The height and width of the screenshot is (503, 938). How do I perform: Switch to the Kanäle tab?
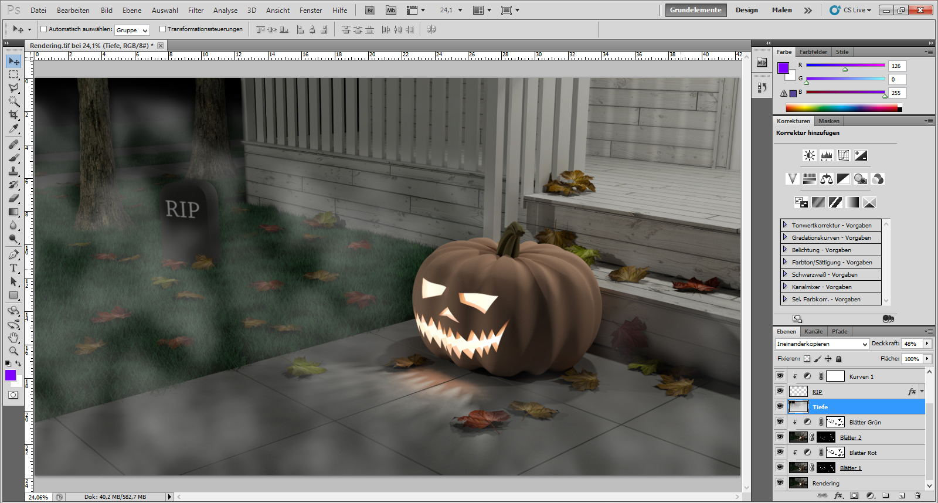[x=813, y=331]
